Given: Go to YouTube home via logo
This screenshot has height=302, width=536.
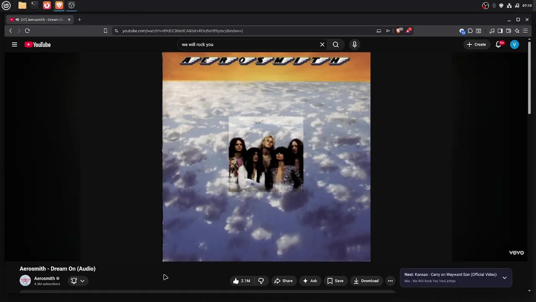Looking at the screenshot, I should tap(38, 44).
